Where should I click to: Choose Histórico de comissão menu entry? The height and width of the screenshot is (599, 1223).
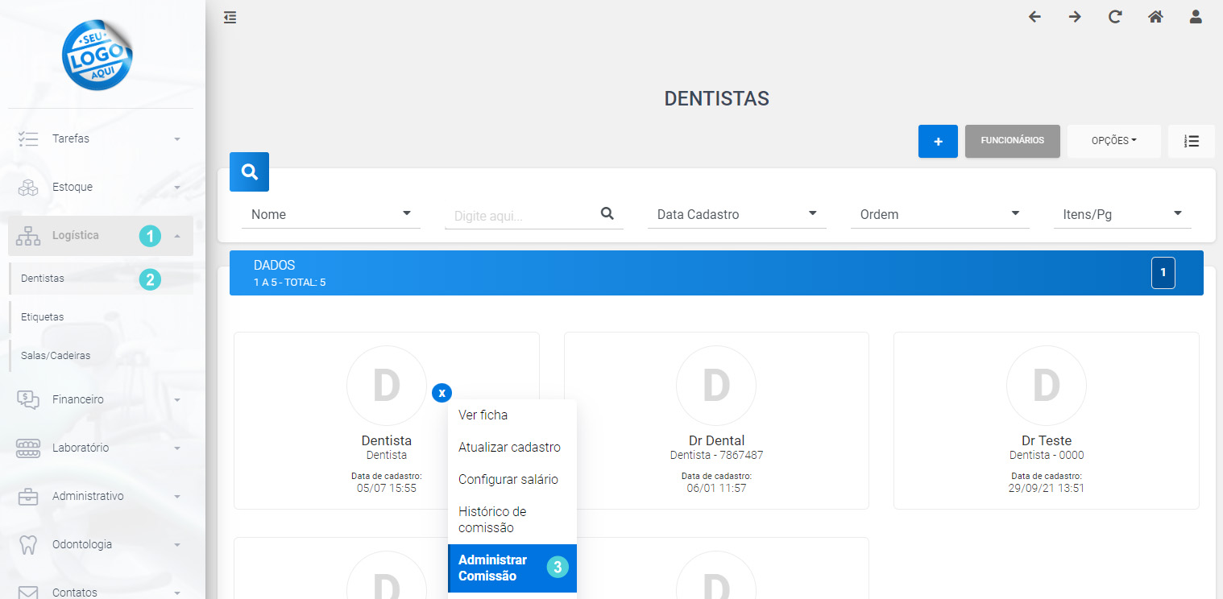coord(512,520)
